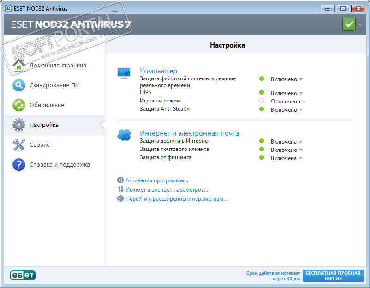The width and height of the screenshot is (370, 288).
Task: Click the green protection status checkmark icon
Action: click(x=349, y=24)
